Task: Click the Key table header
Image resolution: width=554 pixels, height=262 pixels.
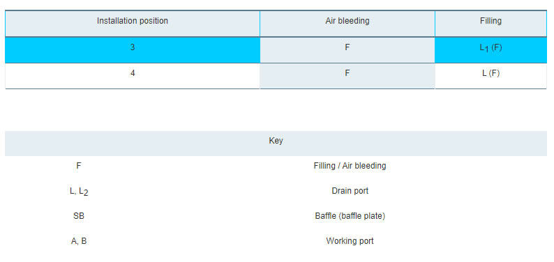Action: coord(276,141)
